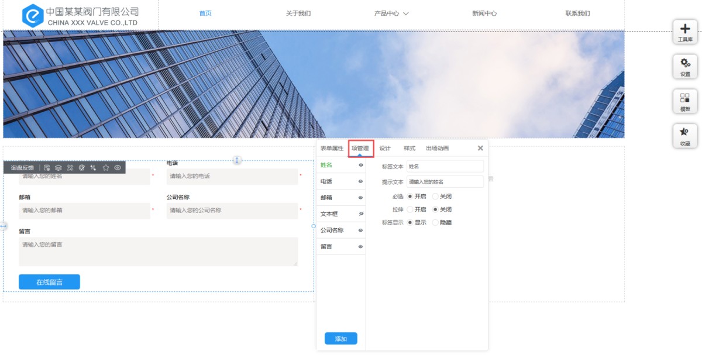This screenshot has height=358, width=702.
Task: Open the 工具库 toolbox panel
Action: tap(684, 32)
